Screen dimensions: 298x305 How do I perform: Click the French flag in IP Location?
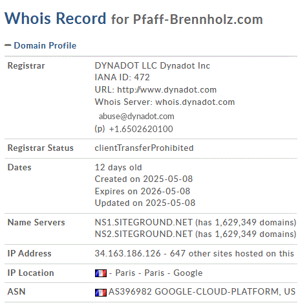coord(101,273)
